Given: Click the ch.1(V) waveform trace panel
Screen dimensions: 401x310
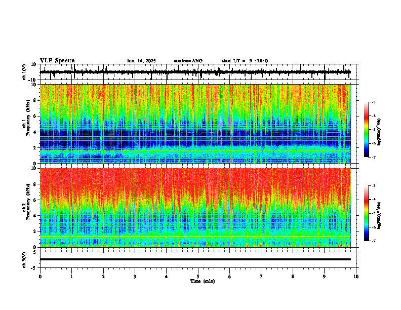Looking at the screenshot, I should coord(199,72).
